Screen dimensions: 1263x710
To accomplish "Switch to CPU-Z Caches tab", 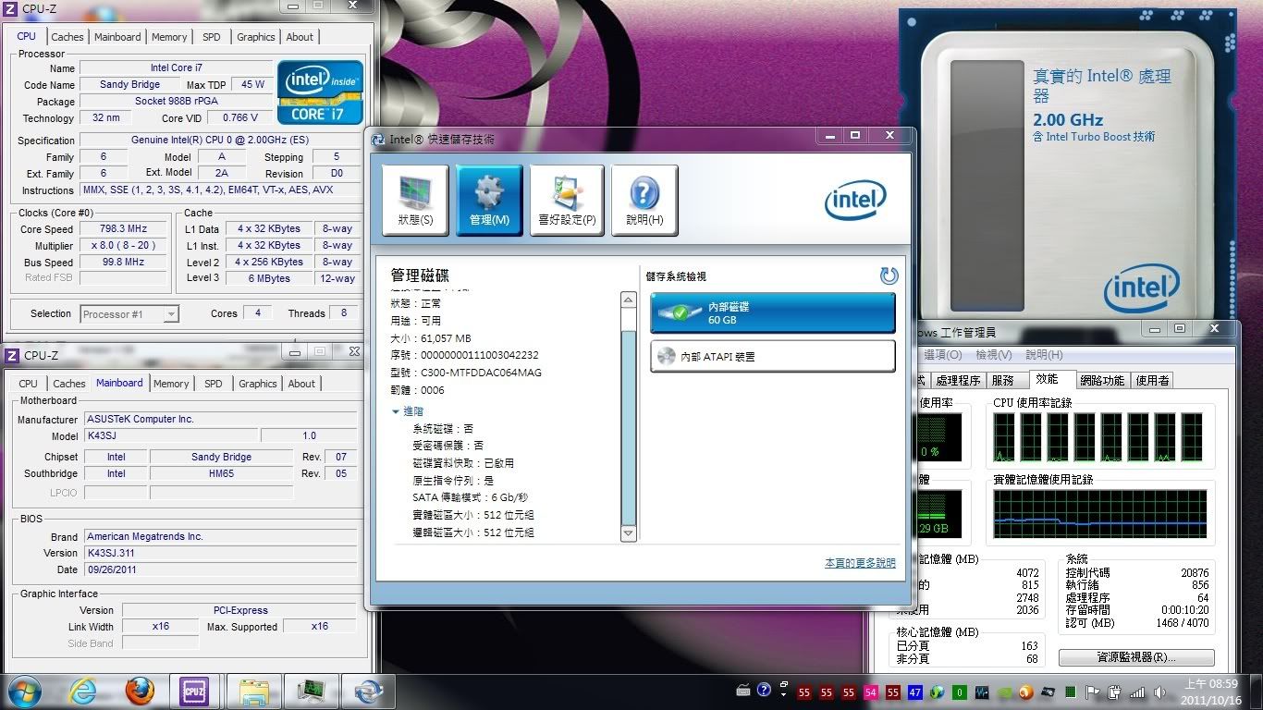I will coord(67,37).
